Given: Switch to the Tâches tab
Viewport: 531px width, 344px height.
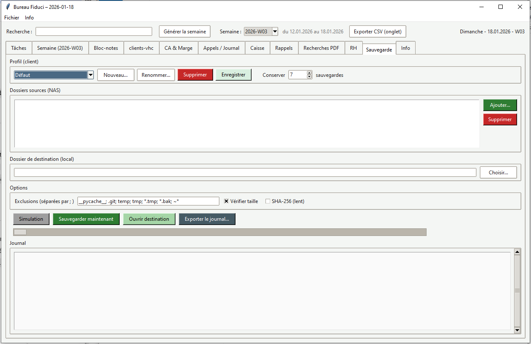Looking at the screenshot, I should 18,48.
